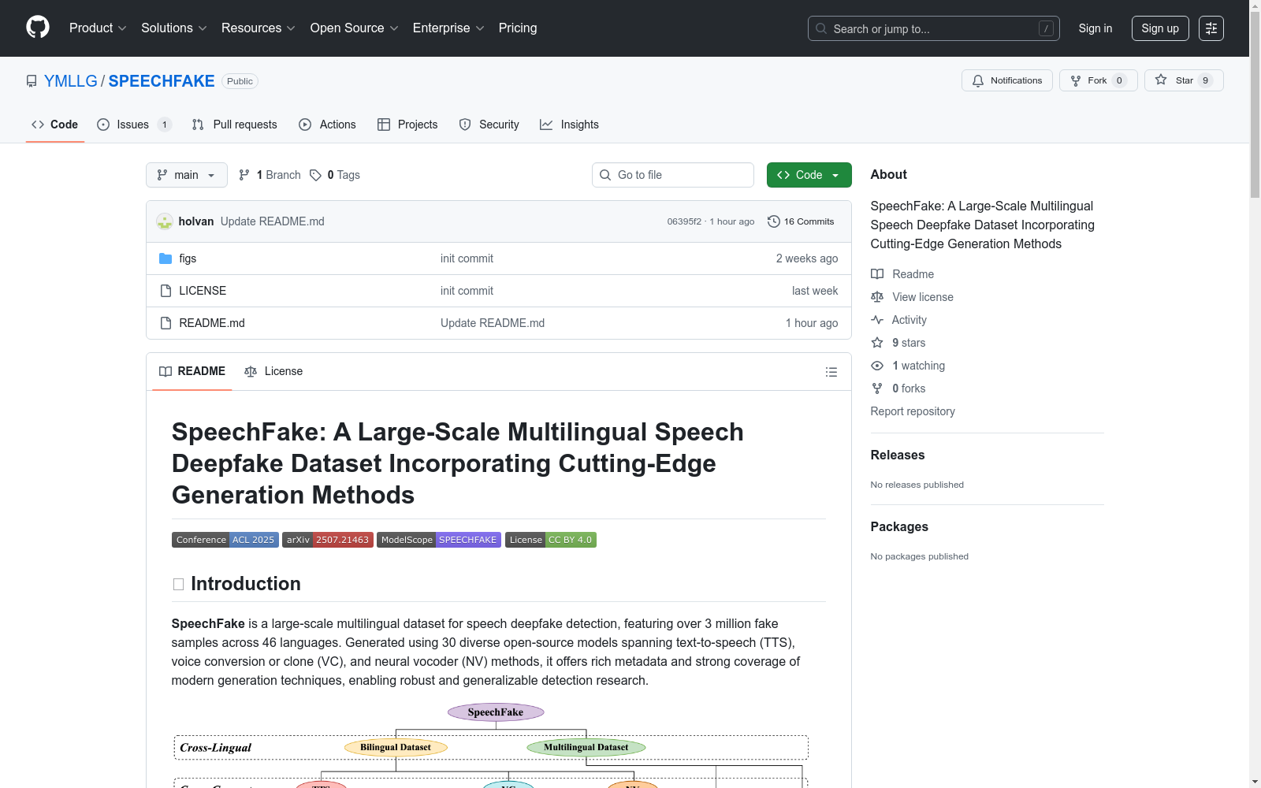This screenshot has width=1261, height=788.
Task: Click the arXiv 2507.21463 badge
Action: pyautogui.click(x=327, y=540)
